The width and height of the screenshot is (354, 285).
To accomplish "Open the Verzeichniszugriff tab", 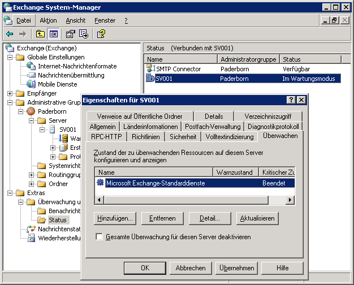I will pyautogui.click(x=268, y=116).
